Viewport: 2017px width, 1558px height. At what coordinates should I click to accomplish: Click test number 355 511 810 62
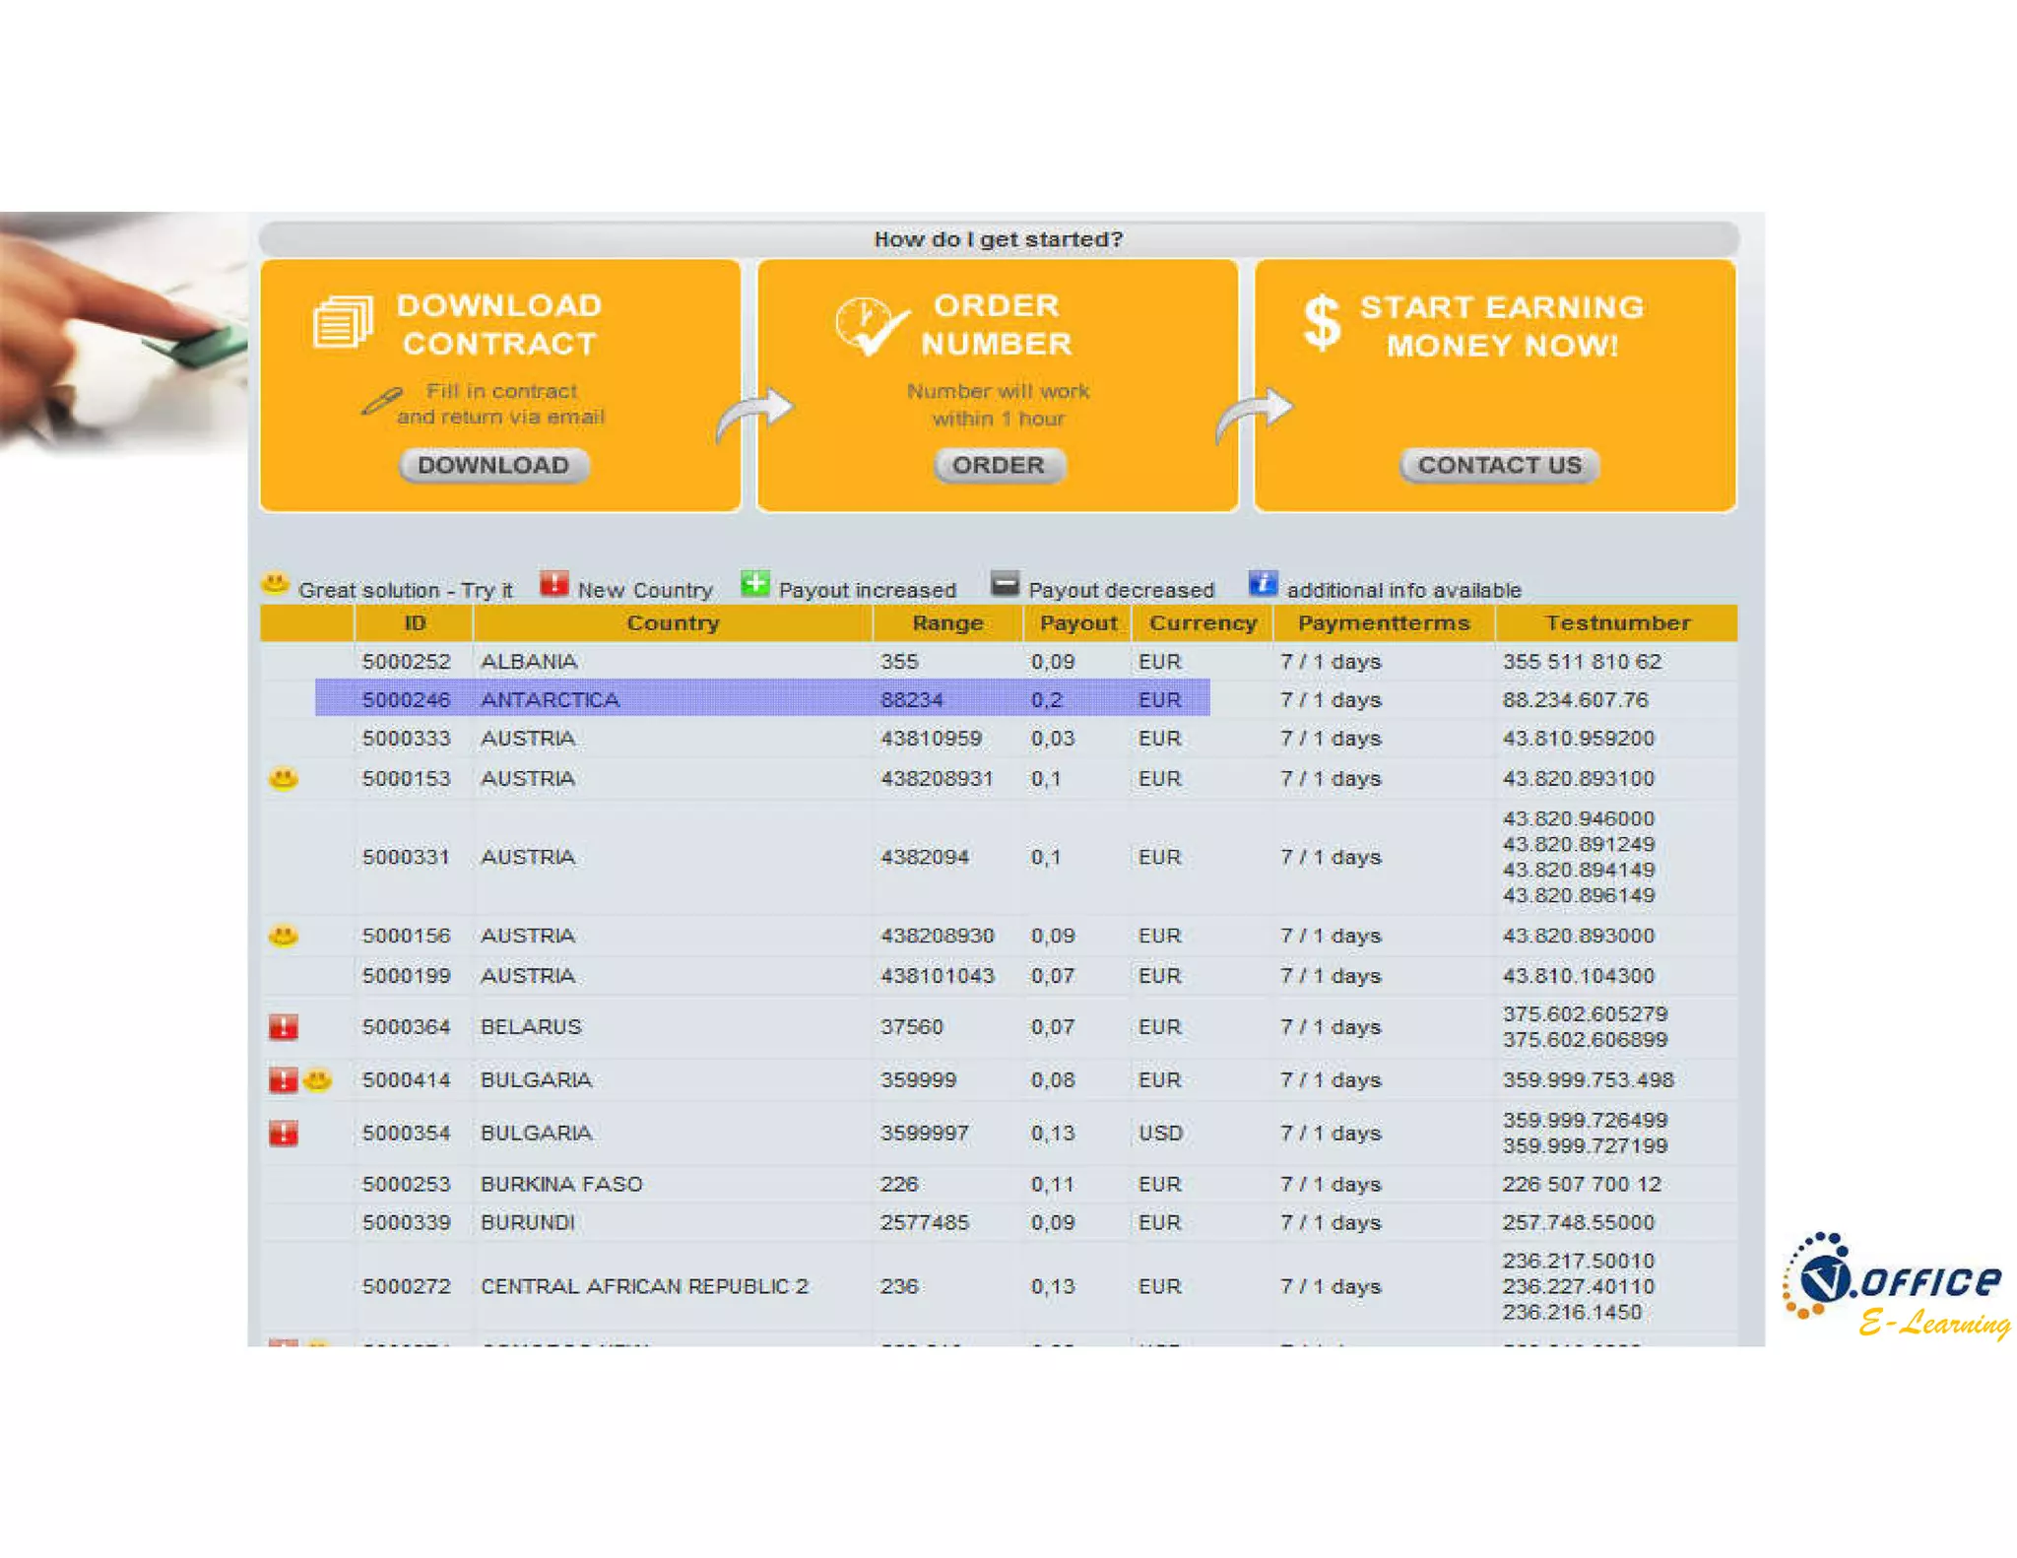point(1582,662)
